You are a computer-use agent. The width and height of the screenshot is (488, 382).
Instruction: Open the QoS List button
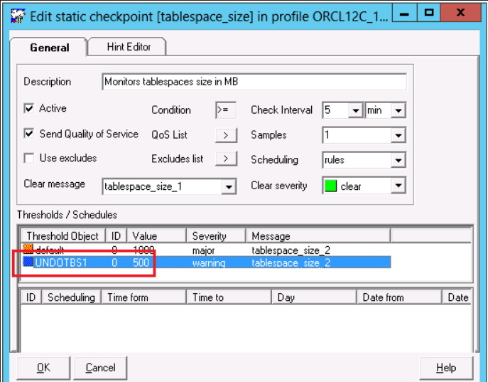click(x=226, y=135)
